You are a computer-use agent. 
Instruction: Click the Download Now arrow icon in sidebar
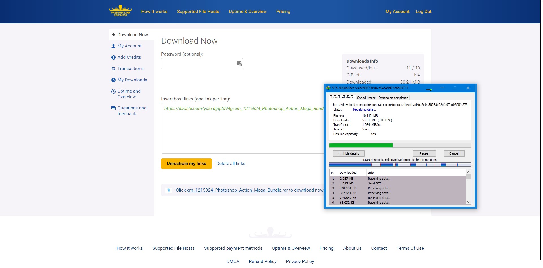113,35
